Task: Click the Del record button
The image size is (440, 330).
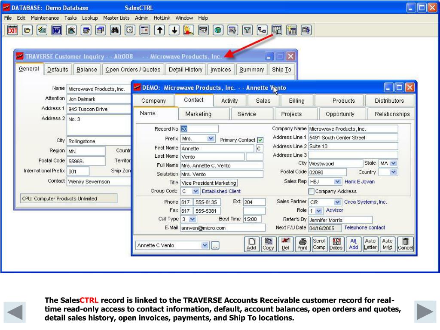Action: [x=285, y=244]
